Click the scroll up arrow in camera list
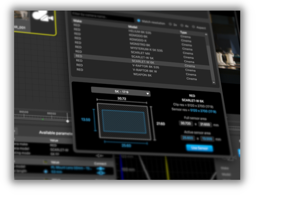The height and width of the screenshot is (220, 284). [x=206, y=35]
